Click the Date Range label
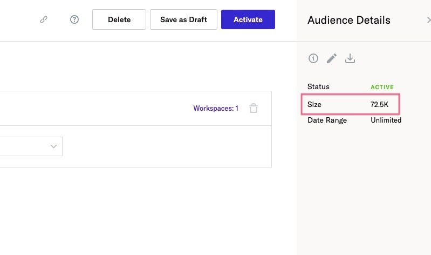 tap(327, 120)
